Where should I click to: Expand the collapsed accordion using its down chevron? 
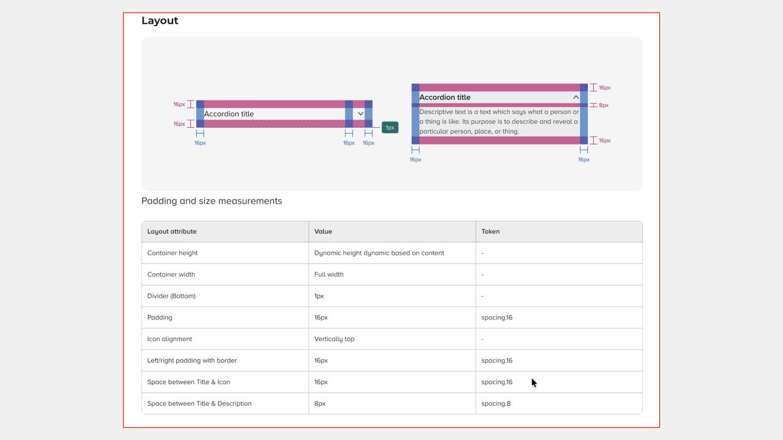(x=360, y=114)
